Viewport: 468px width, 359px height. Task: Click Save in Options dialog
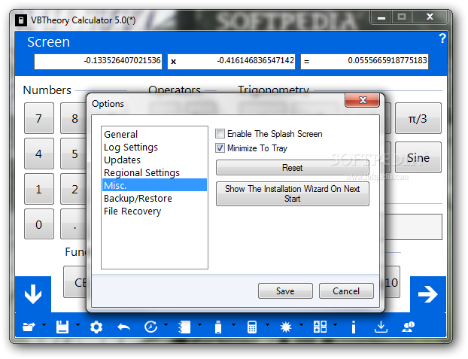[x=285, y=291]
